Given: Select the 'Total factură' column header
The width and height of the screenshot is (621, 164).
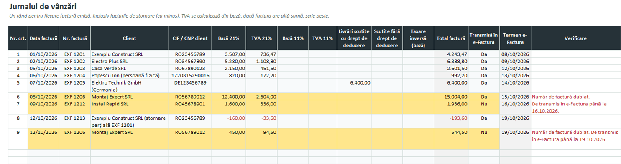Looking at the screenshot, I should (x=451, y=38).
